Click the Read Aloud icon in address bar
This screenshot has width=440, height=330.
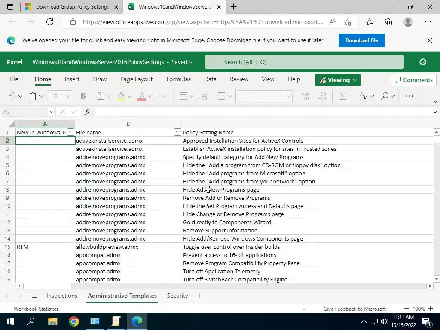click(332, 22)
